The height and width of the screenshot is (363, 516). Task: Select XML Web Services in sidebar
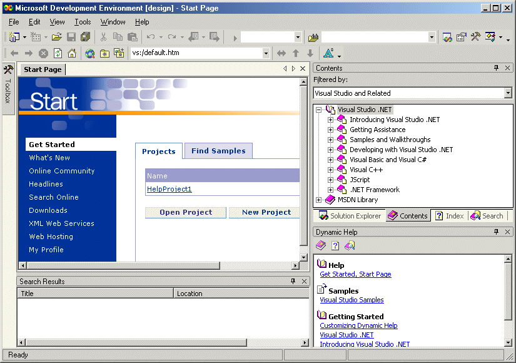pyautogui.click(x=61, y=223)
